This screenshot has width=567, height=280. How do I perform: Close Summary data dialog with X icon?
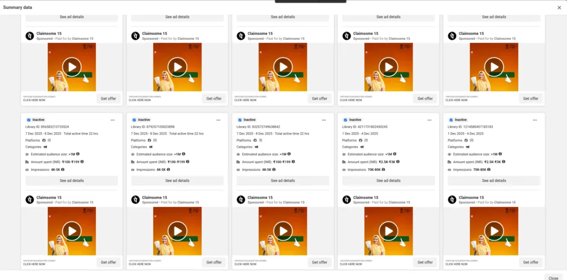pos(559,7)
